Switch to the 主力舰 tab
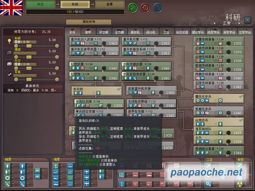The image size is (255, 191). pyautogui.click(x=119, y=31)
